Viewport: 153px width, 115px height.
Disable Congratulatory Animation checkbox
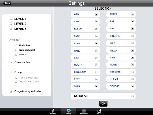click(x=11, y=91)
